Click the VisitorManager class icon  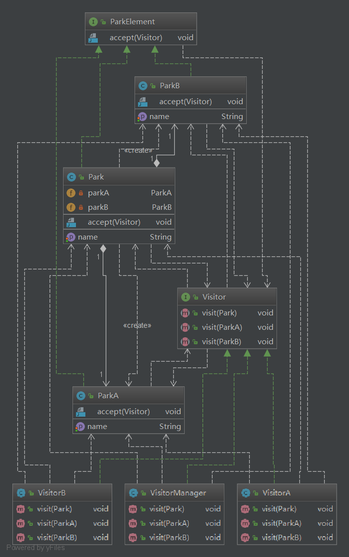point(133,493)
